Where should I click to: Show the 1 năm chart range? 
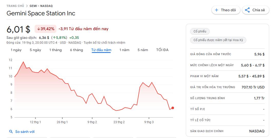pyautogui.click(x=124, y=50)
